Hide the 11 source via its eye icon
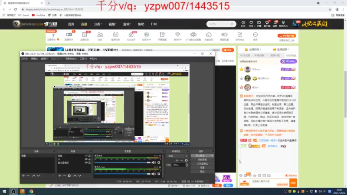Viewport: 347px width, 195px height. (x=86, y=159)
